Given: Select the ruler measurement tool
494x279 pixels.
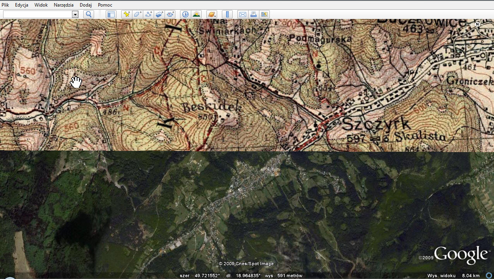Looking at the screenshot, I should tap(227, 14).
